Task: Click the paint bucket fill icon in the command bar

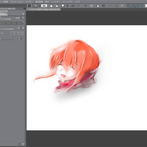Action: click(x=97, y=6)
